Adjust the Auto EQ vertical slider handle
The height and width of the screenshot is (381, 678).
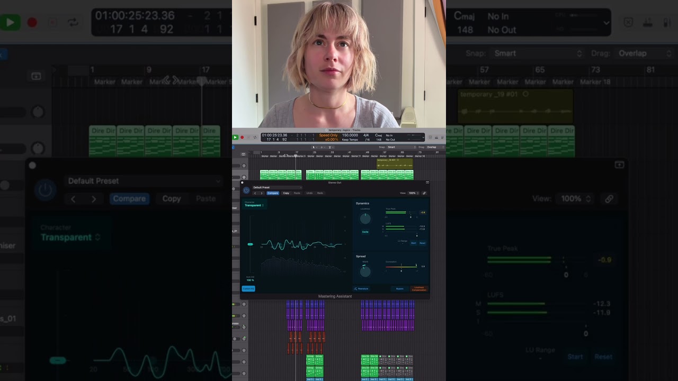250,244
